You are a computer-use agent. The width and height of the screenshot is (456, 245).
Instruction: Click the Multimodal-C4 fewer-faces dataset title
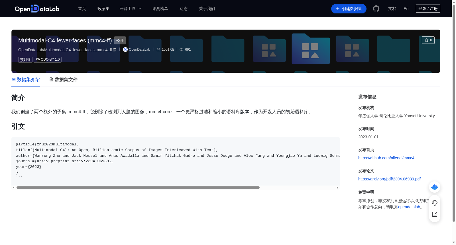click(65, 40)
